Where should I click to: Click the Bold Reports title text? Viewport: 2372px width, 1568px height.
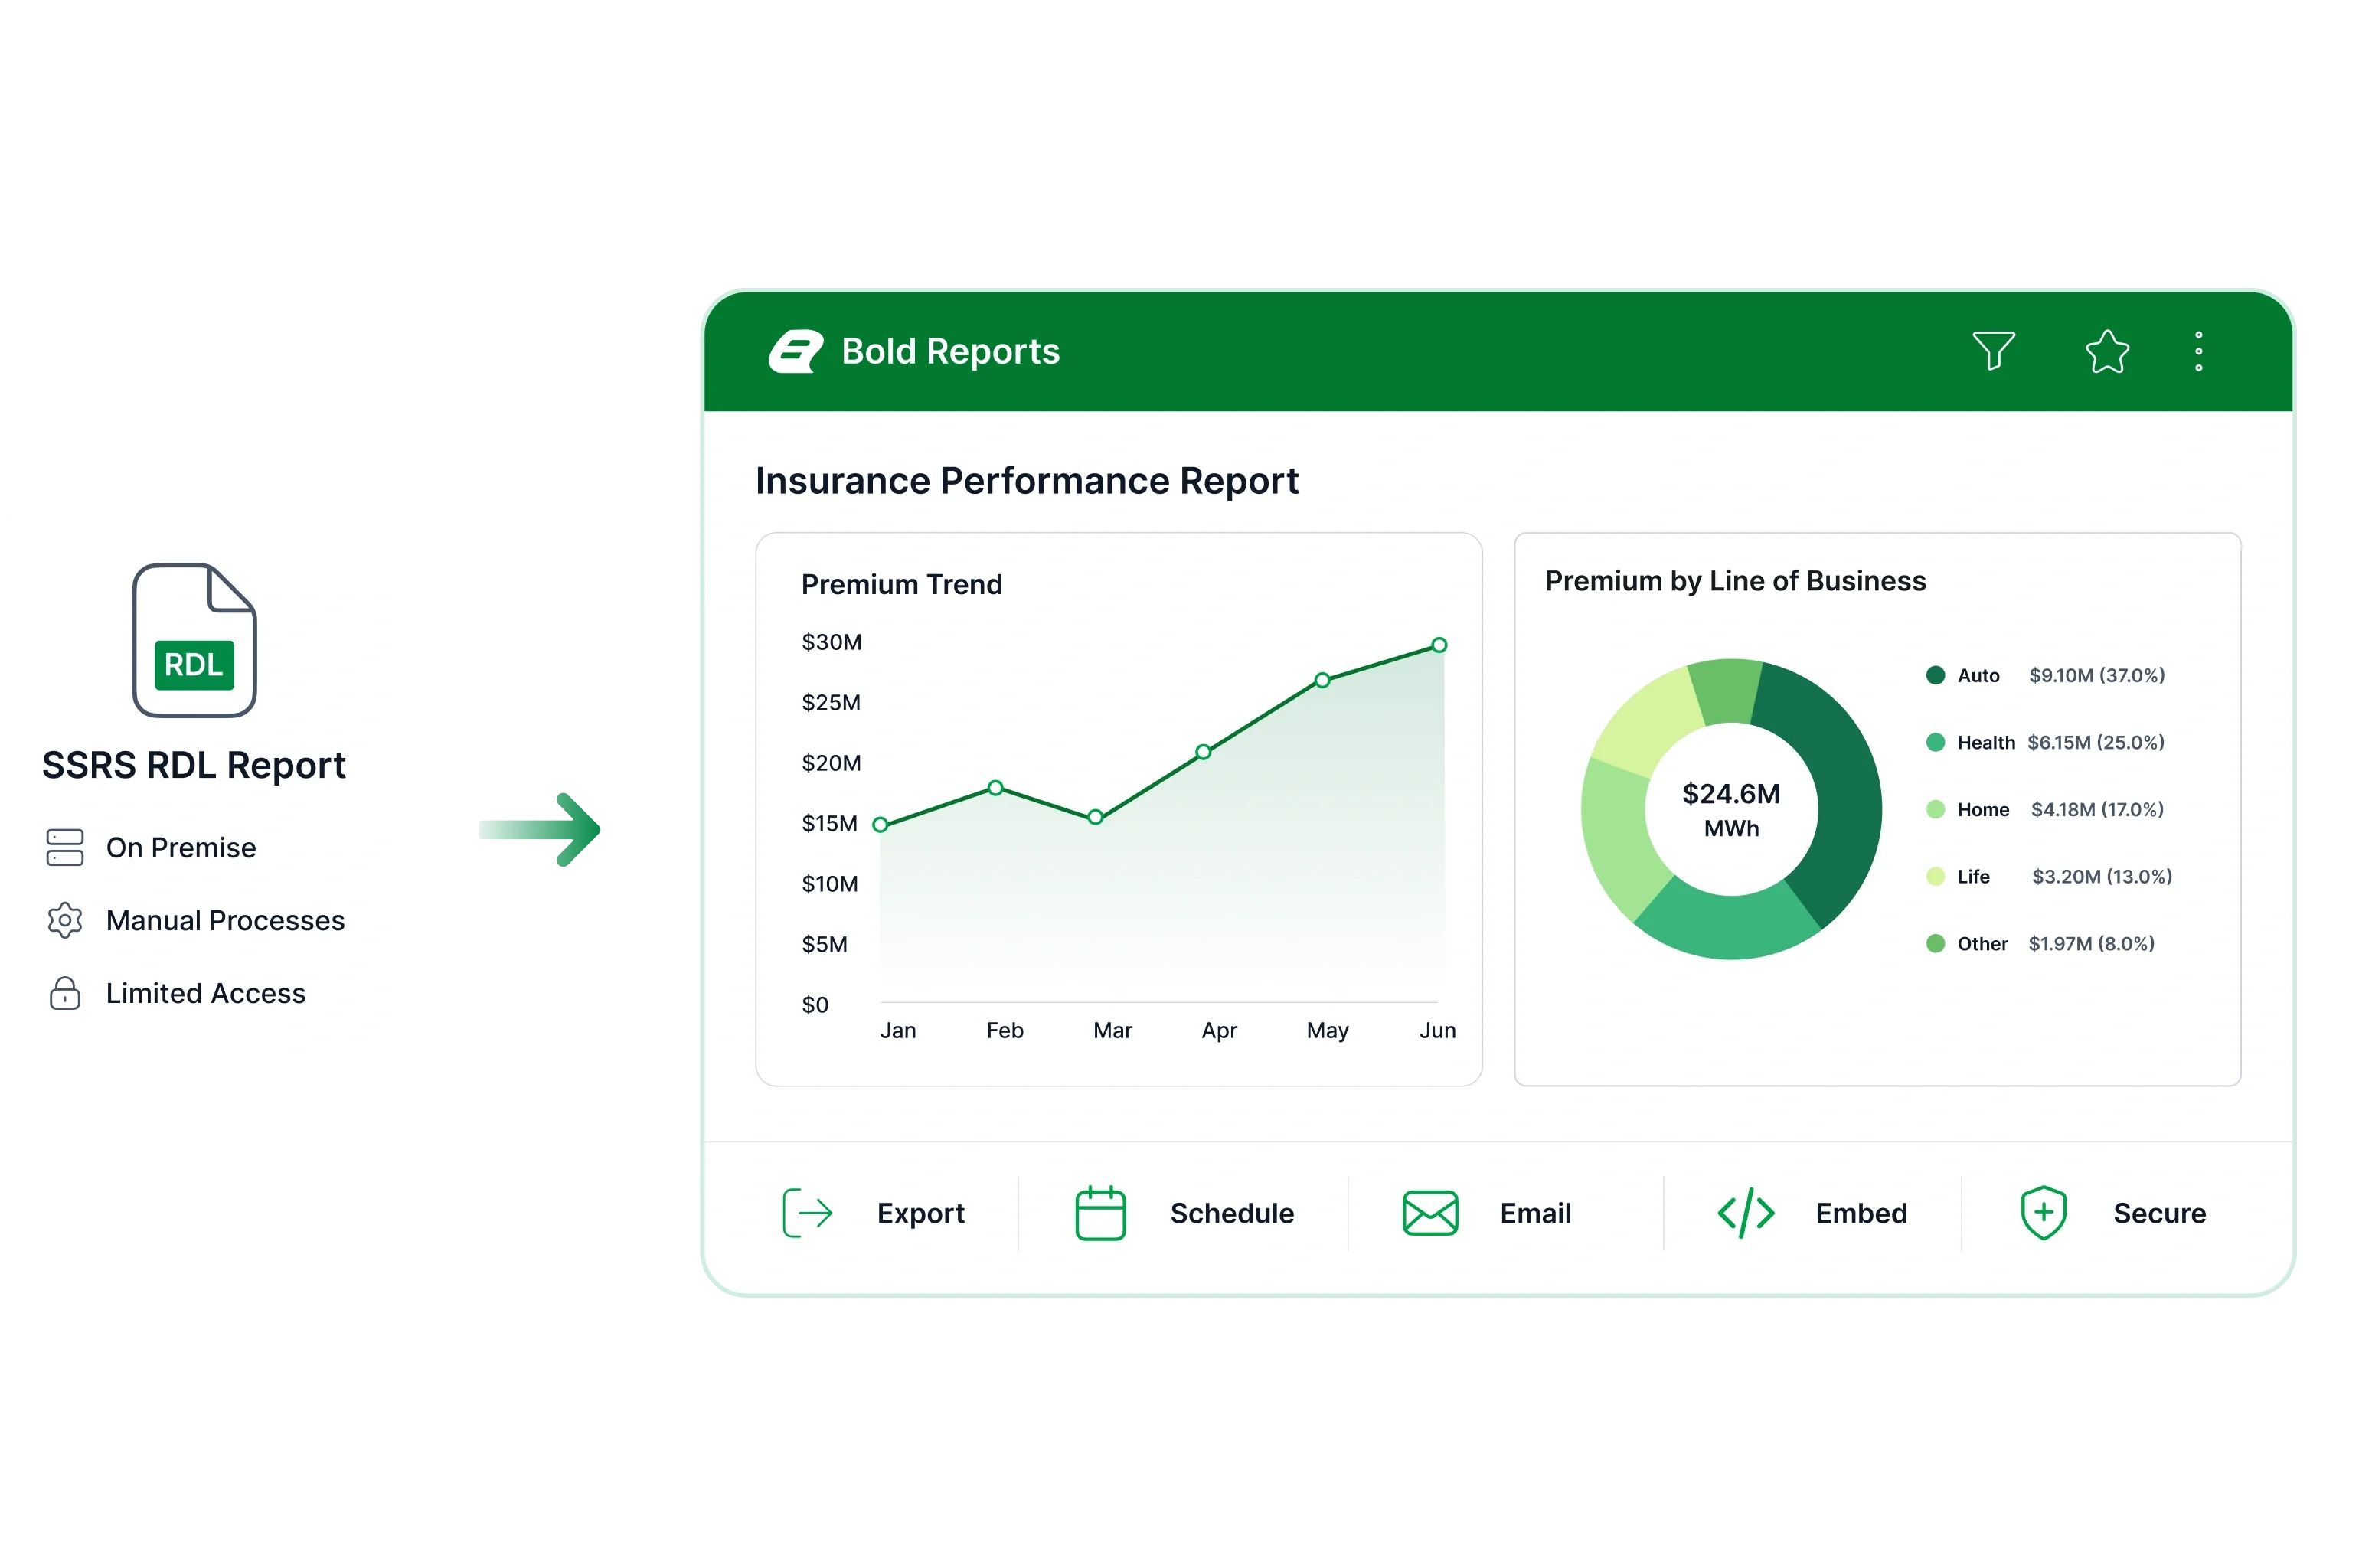[x=950, y=351]
